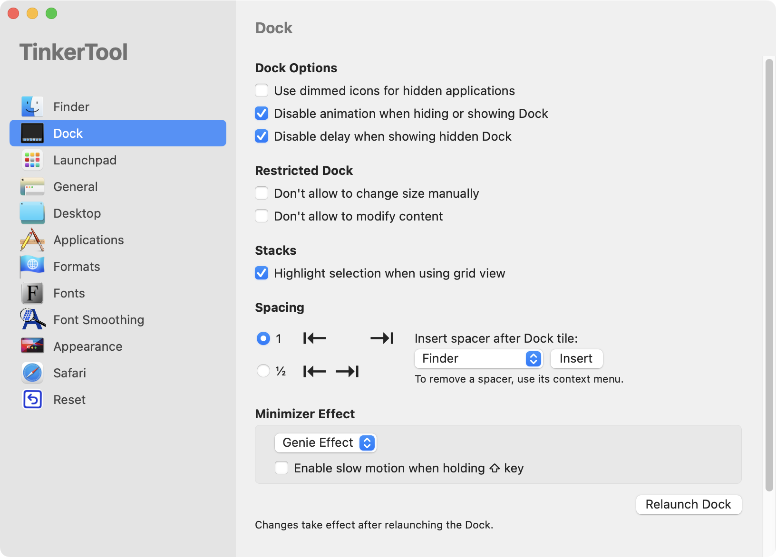This screenshot has width=776, height=557.
Task: Click the Insert spacer button
Action: click(576, 359)
